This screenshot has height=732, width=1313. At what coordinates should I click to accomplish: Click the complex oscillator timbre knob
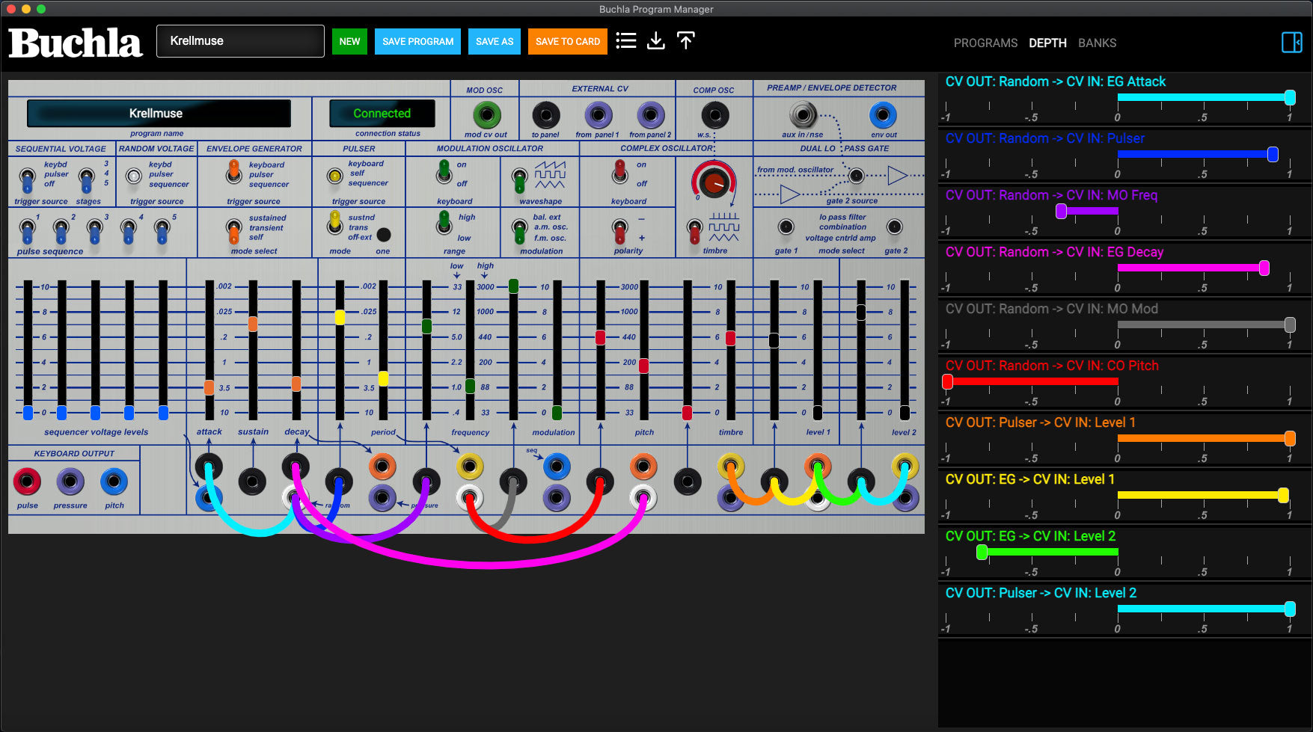click(x=713, y=181)
